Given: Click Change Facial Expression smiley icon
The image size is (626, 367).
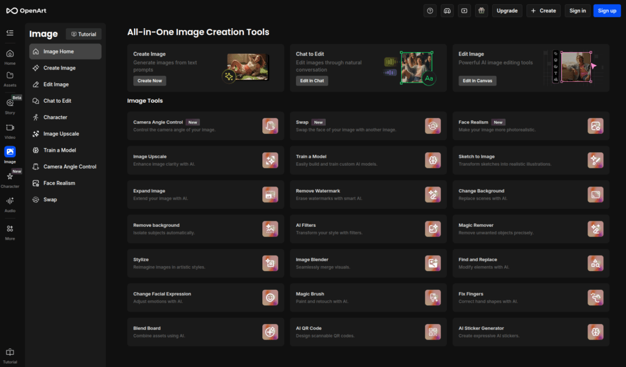Looking at the screenshot, I should [270, 297].
